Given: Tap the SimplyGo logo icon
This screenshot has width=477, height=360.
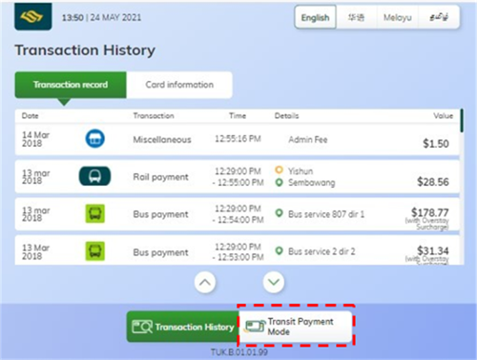Looking at the screenshot, I should point(33,16).
